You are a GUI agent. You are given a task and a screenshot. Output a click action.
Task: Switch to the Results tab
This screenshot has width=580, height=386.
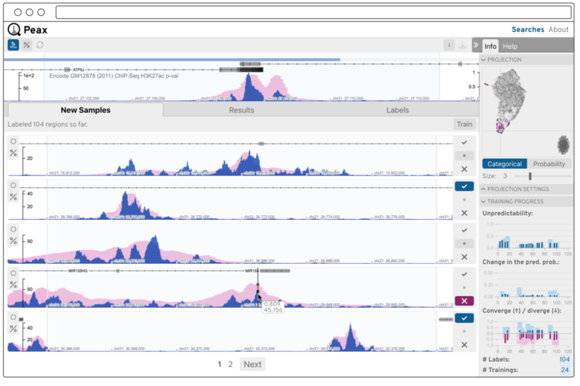[241, 110]
